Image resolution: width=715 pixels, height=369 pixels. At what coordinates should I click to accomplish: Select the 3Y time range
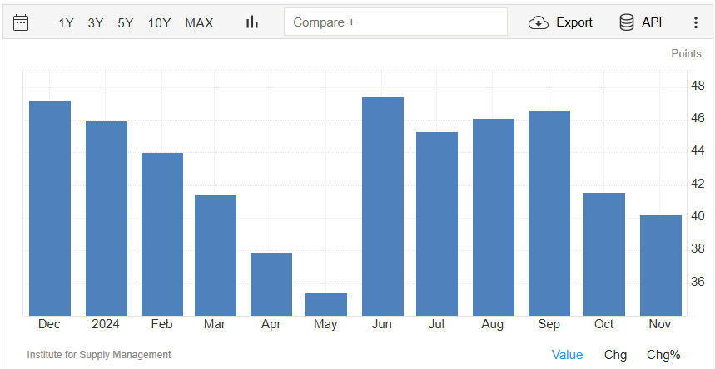click(x=95, y=22)
